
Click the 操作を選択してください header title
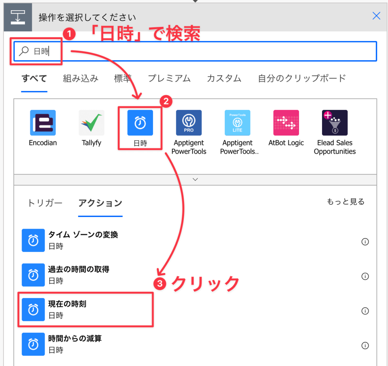[x=88, y=17]
